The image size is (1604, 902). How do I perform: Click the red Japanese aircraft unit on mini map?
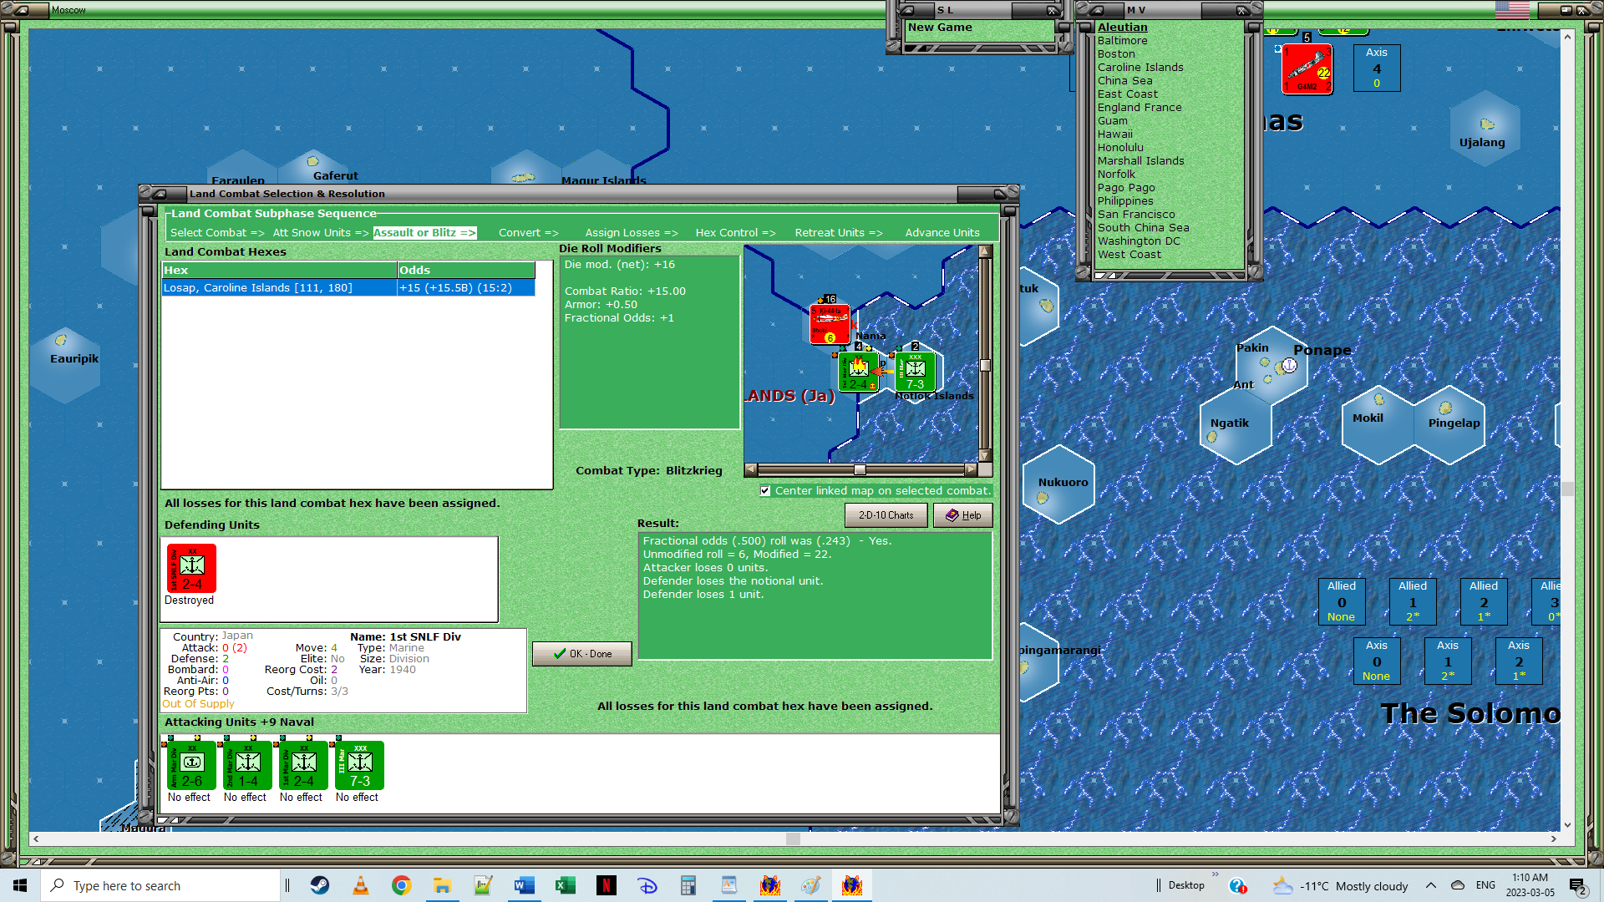(830, 323)
